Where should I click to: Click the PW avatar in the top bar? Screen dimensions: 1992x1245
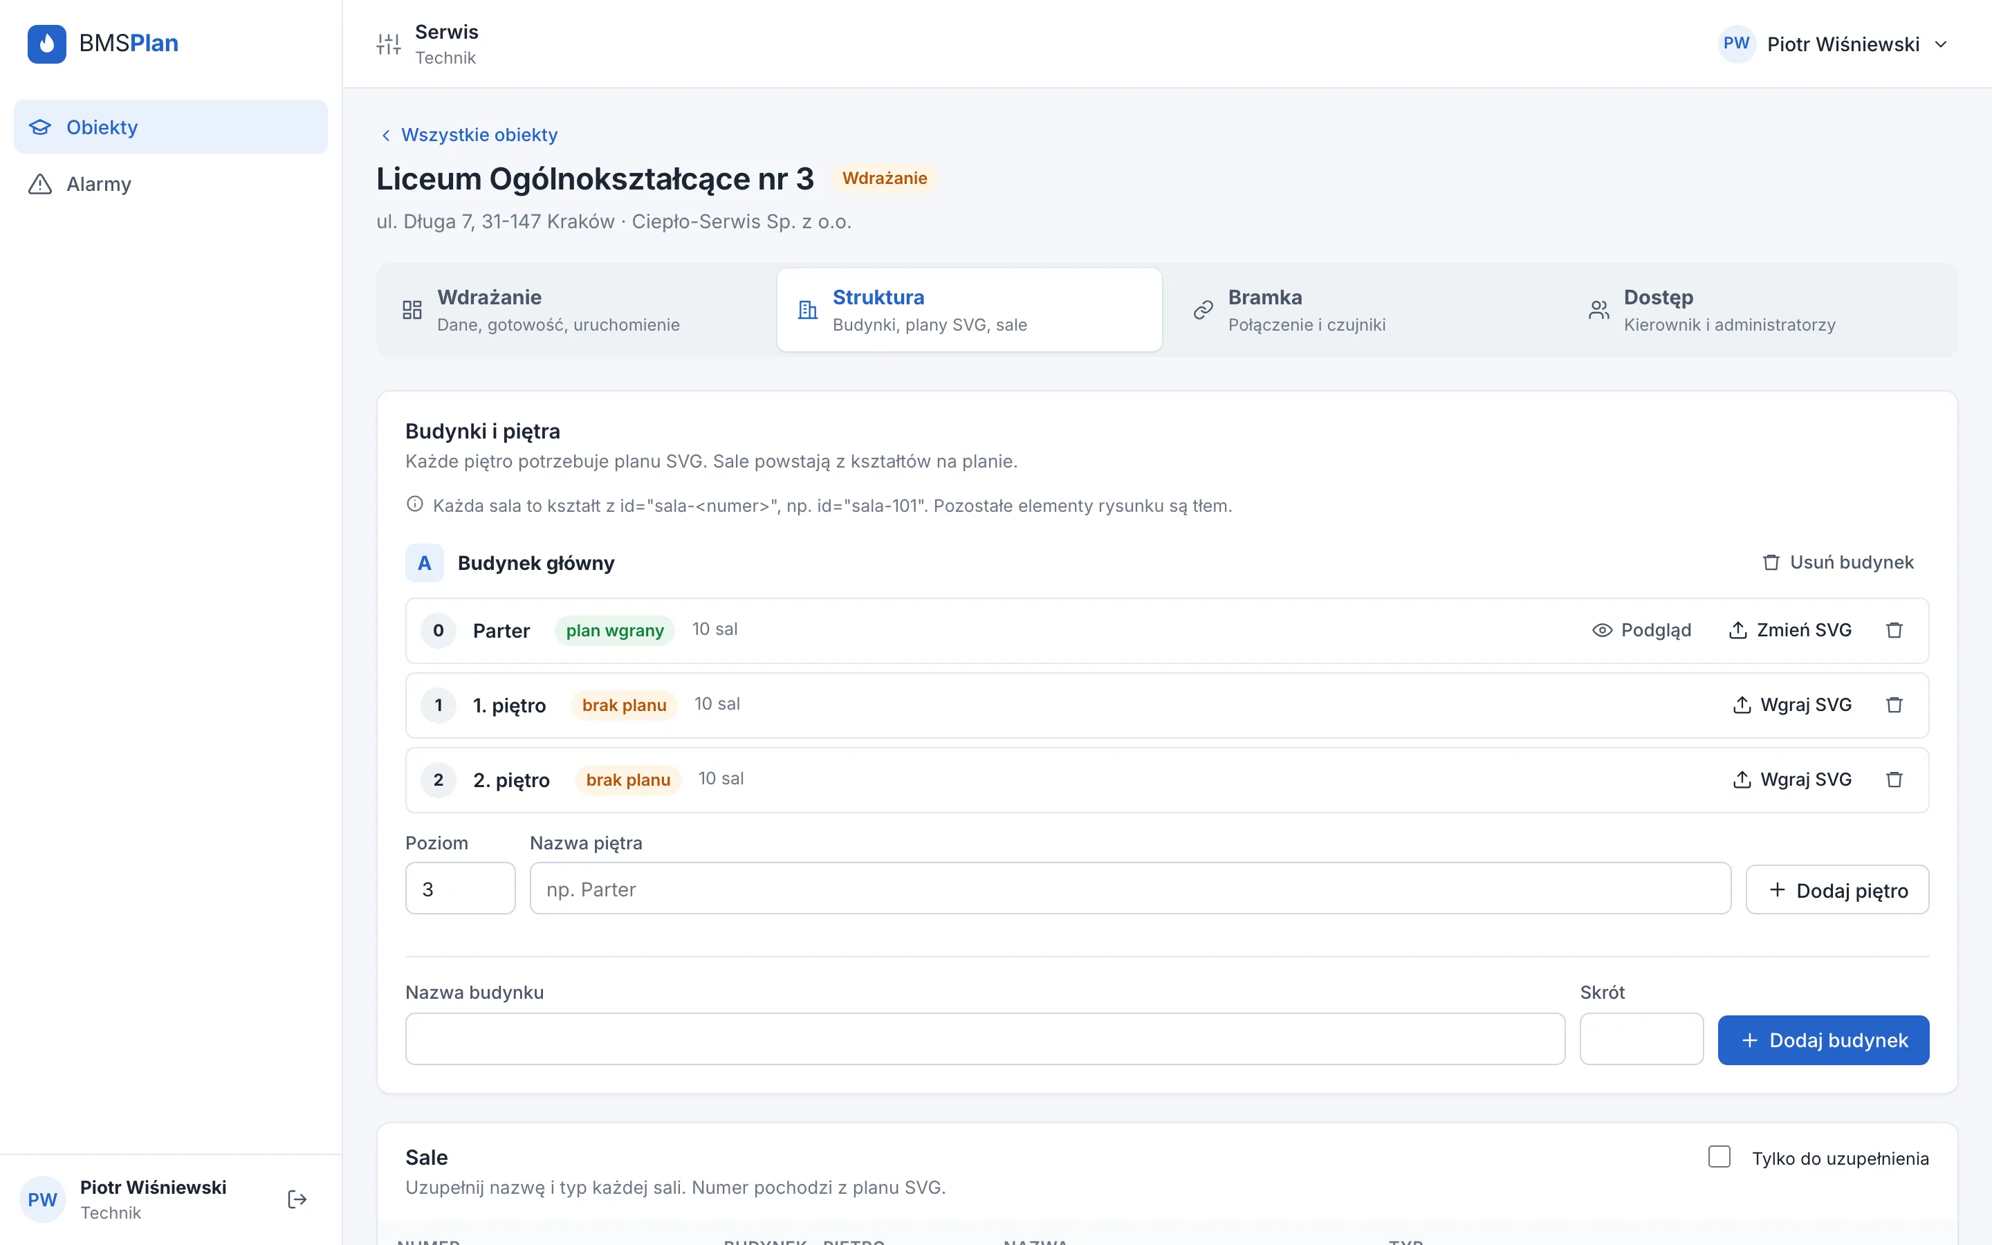tap(1736, 44)
